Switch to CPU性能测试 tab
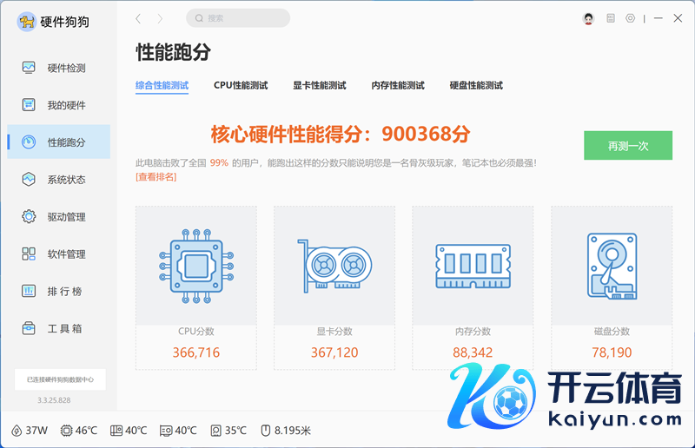Viewport: 695px width, 448px height. pos(241,86)
